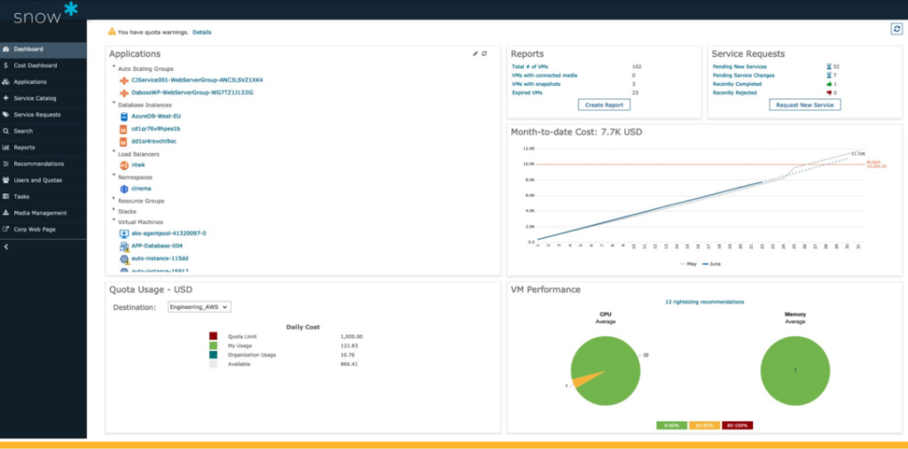Click the edit pencil icon in Applications panel
Viewport: 908px width, 449px height.
tap(475, 54)
